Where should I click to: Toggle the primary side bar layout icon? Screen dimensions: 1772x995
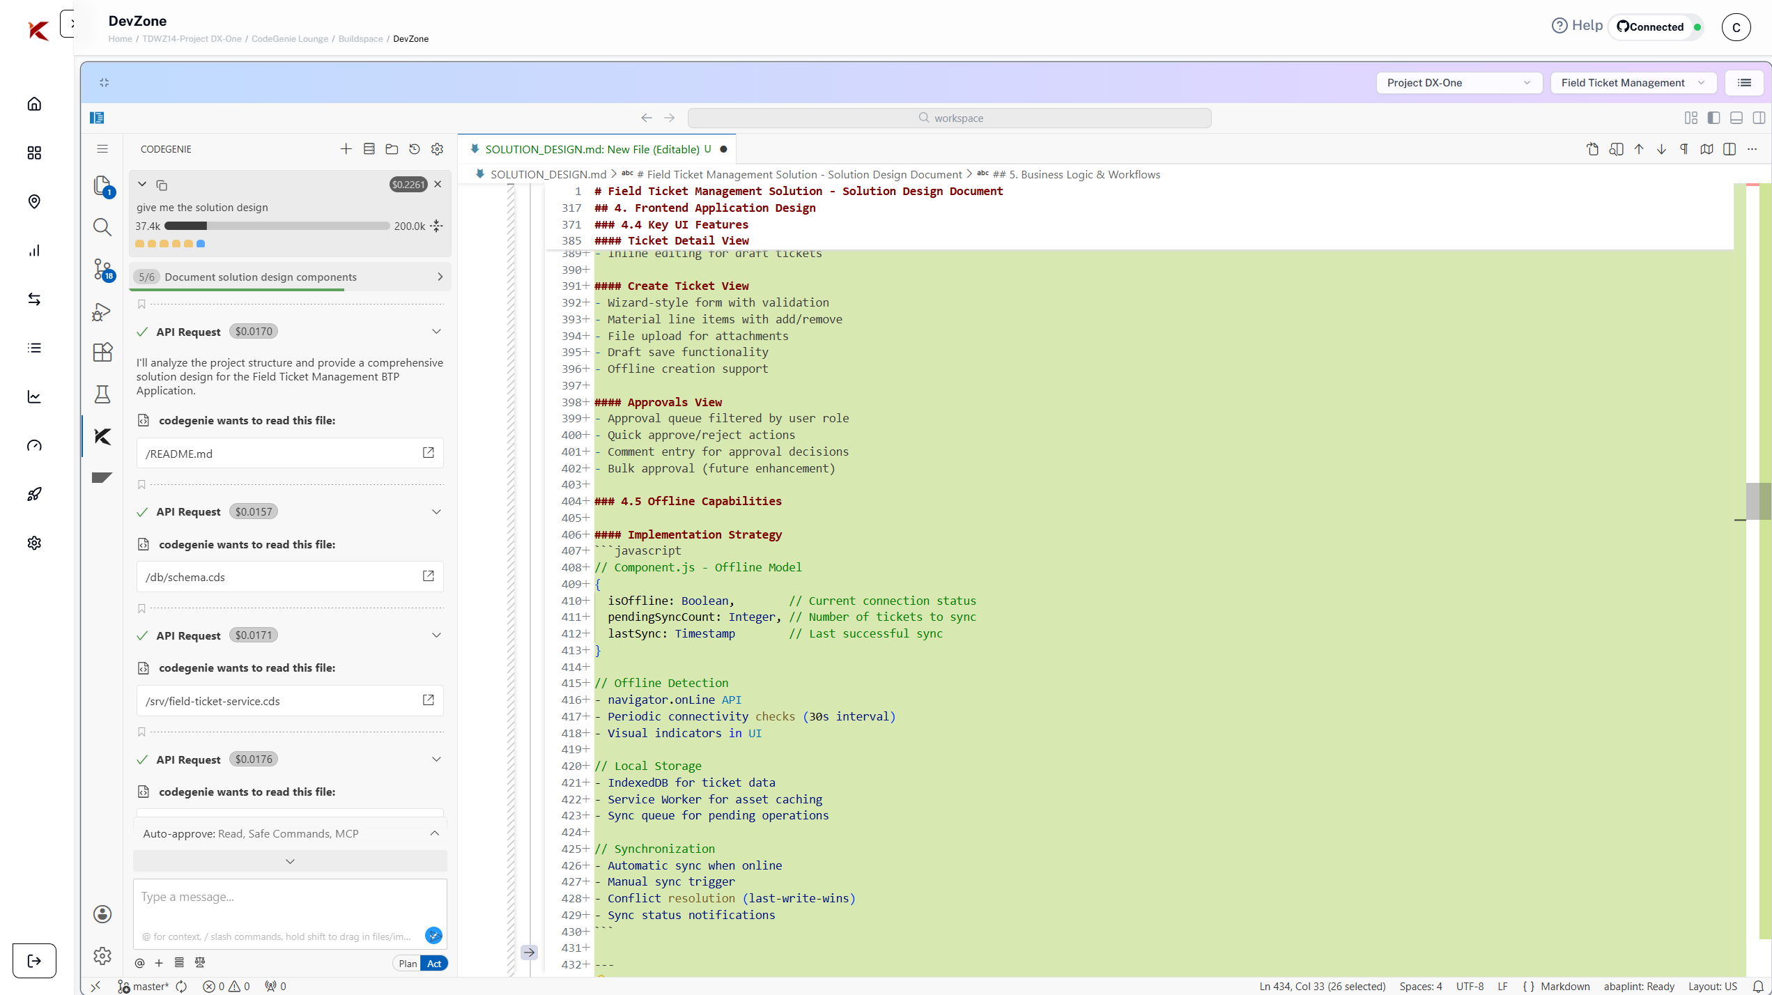coord(1713,118)
